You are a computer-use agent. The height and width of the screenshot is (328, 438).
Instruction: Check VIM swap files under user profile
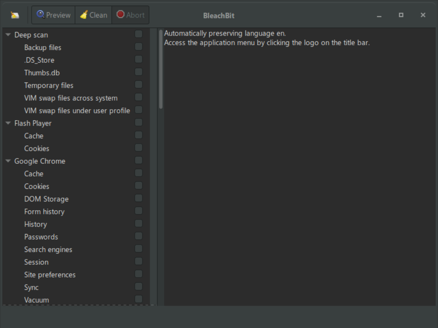tap(139, 110)
